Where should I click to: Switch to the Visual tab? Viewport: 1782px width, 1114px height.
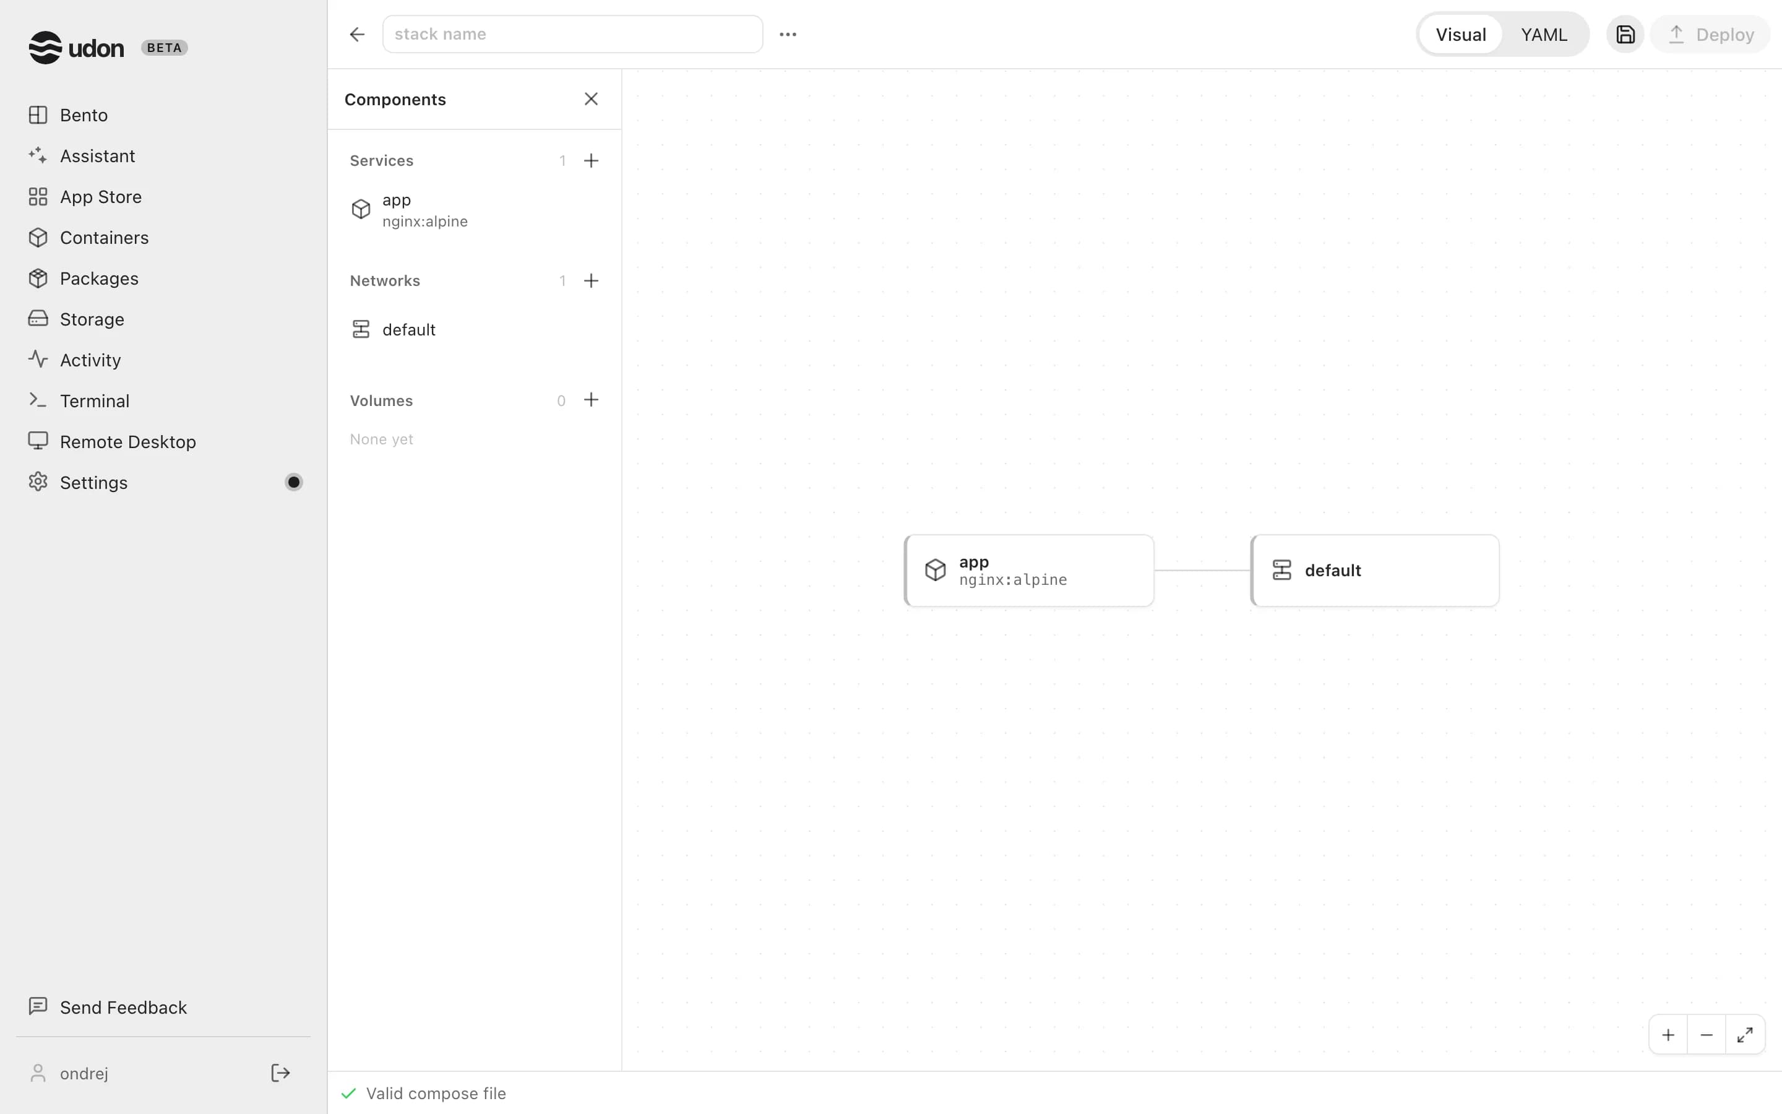(x=1460, y=35)
